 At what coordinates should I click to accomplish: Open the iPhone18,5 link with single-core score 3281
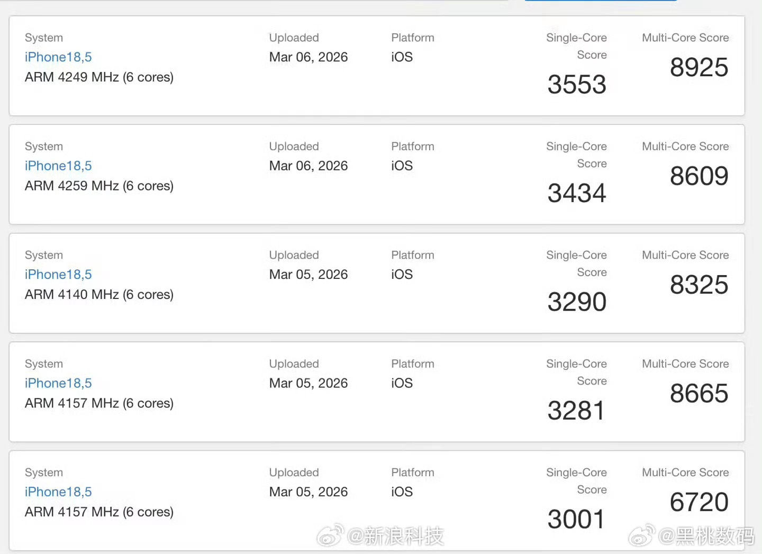(58, 383)
